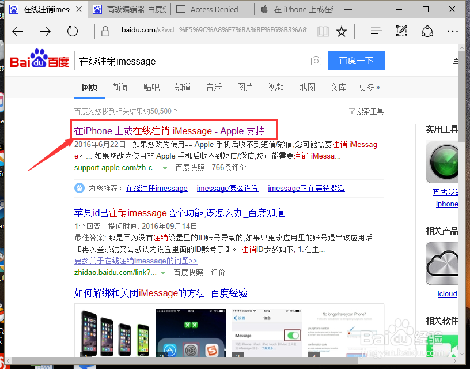Viewport: 470px width, 369px height.
Task: Open the iCloud cloud icon
Action: [x=442, y=263]
